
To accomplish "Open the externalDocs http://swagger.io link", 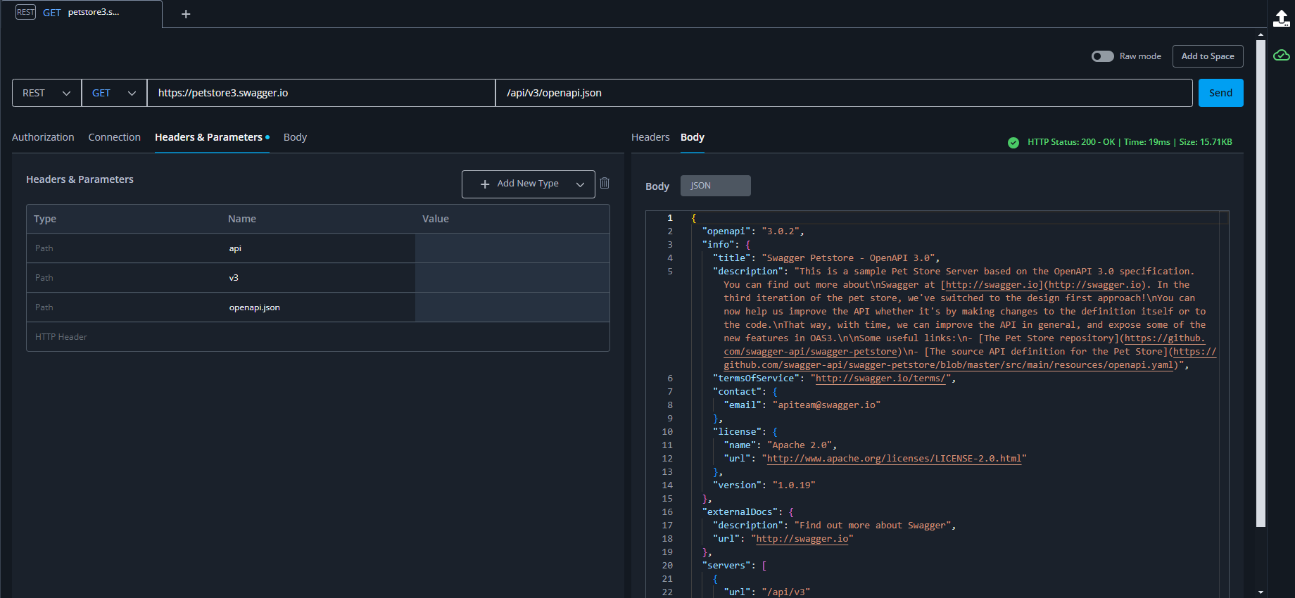I will tap(802, 539).
